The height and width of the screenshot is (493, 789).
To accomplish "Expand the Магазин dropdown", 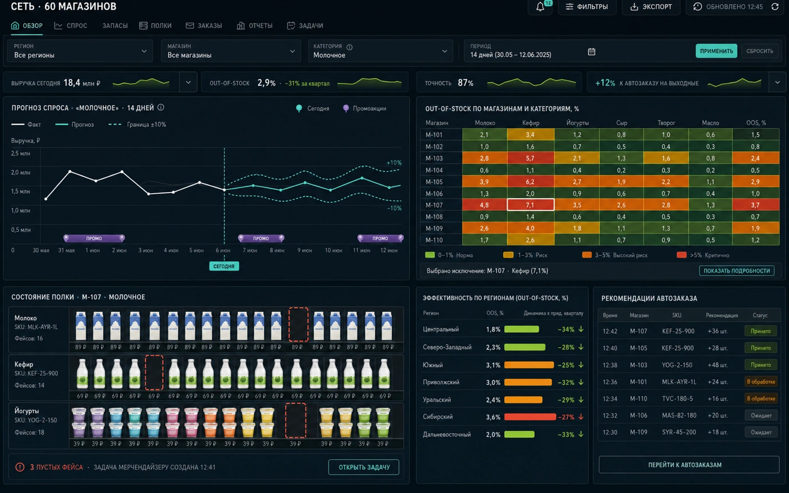I will pyautogui.click(x=231, y=51).
